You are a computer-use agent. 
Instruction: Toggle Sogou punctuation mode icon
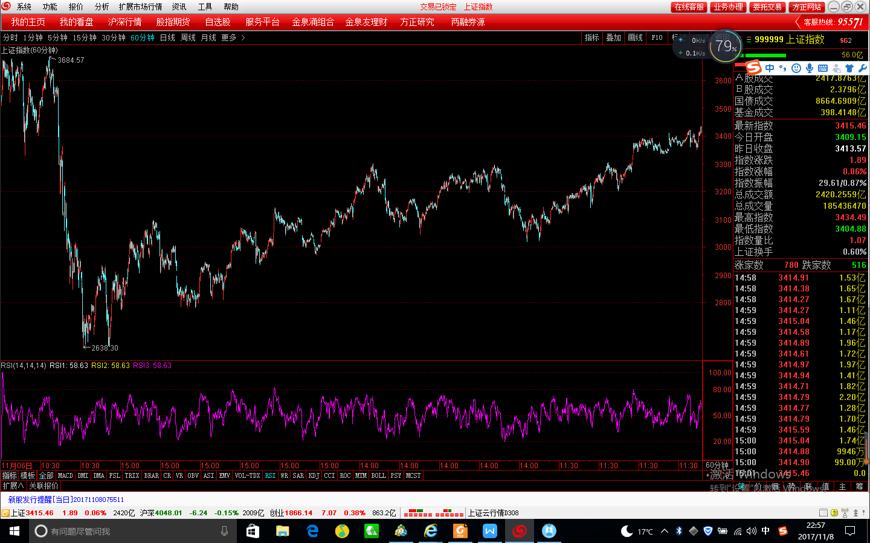[782, 68]
